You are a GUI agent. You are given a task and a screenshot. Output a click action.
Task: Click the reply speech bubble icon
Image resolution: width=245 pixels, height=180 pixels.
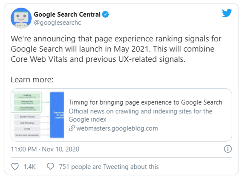[x=50, y=166]
